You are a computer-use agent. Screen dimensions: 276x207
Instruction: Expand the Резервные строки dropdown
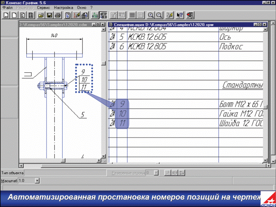[156, 173]
